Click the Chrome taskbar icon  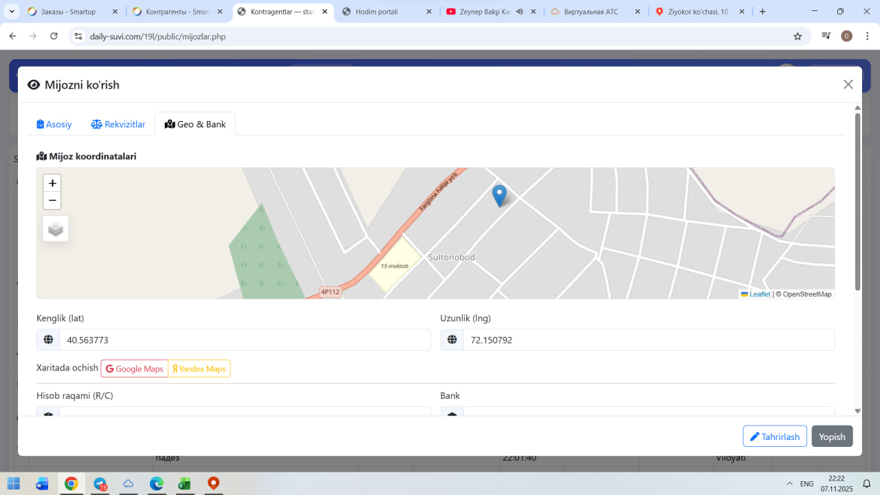click(x=71, y=483)
